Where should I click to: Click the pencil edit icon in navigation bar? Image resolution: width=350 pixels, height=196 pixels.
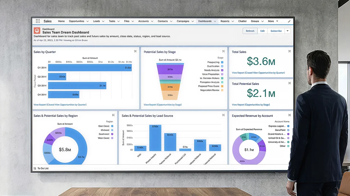[x=289, y=21]
